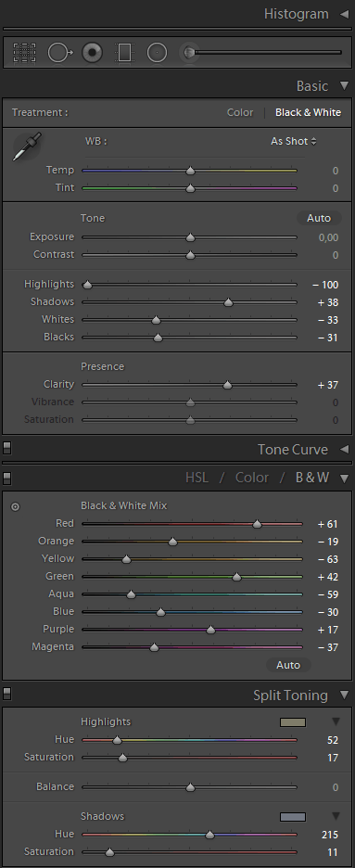Click the Magenta mix slider handle
This screenshot has height=868, width=355.
click(154, 647)
